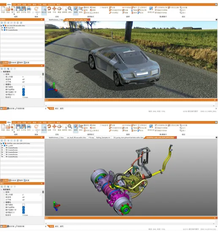This screenshot has width=218, height=233.
Task: Click the Open folder icon in bottom window ribbon
Action: tap(8, 126)
